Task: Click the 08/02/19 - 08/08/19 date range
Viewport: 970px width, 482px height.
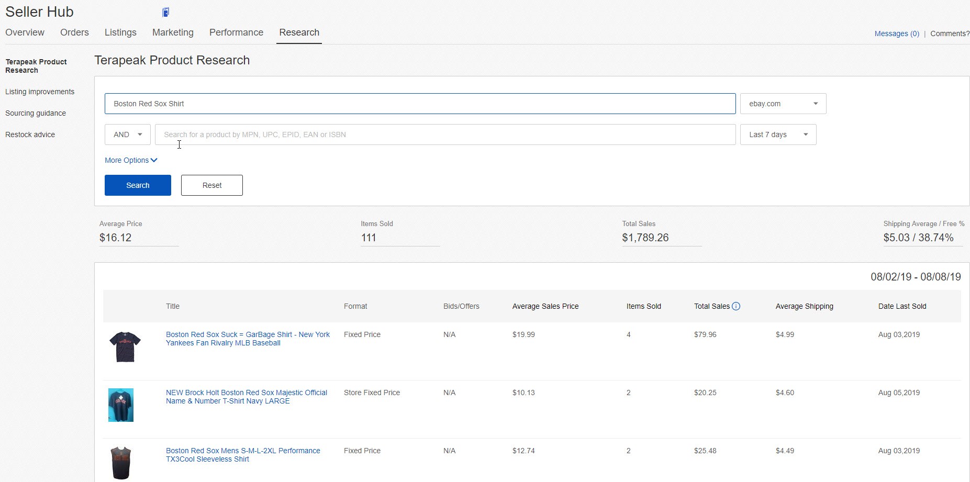Action: [x=916, y=277]
